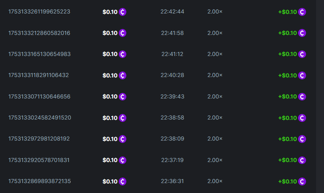This screenshot has height=193, width=324.
Task: Click the +$0.10 profit in the 22:42:44 row
Action: (x=287, y=12)
